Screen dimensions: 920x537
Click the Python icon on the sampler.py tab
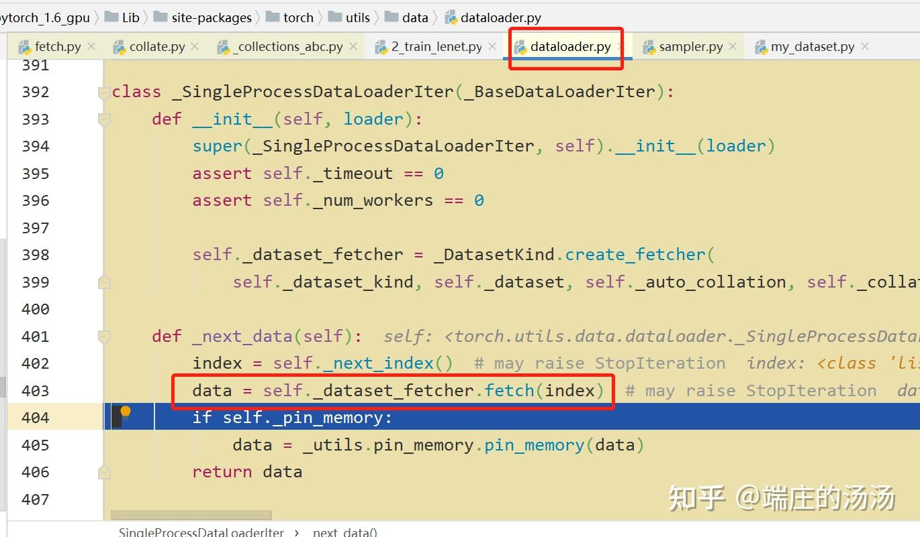click(649, 47)
